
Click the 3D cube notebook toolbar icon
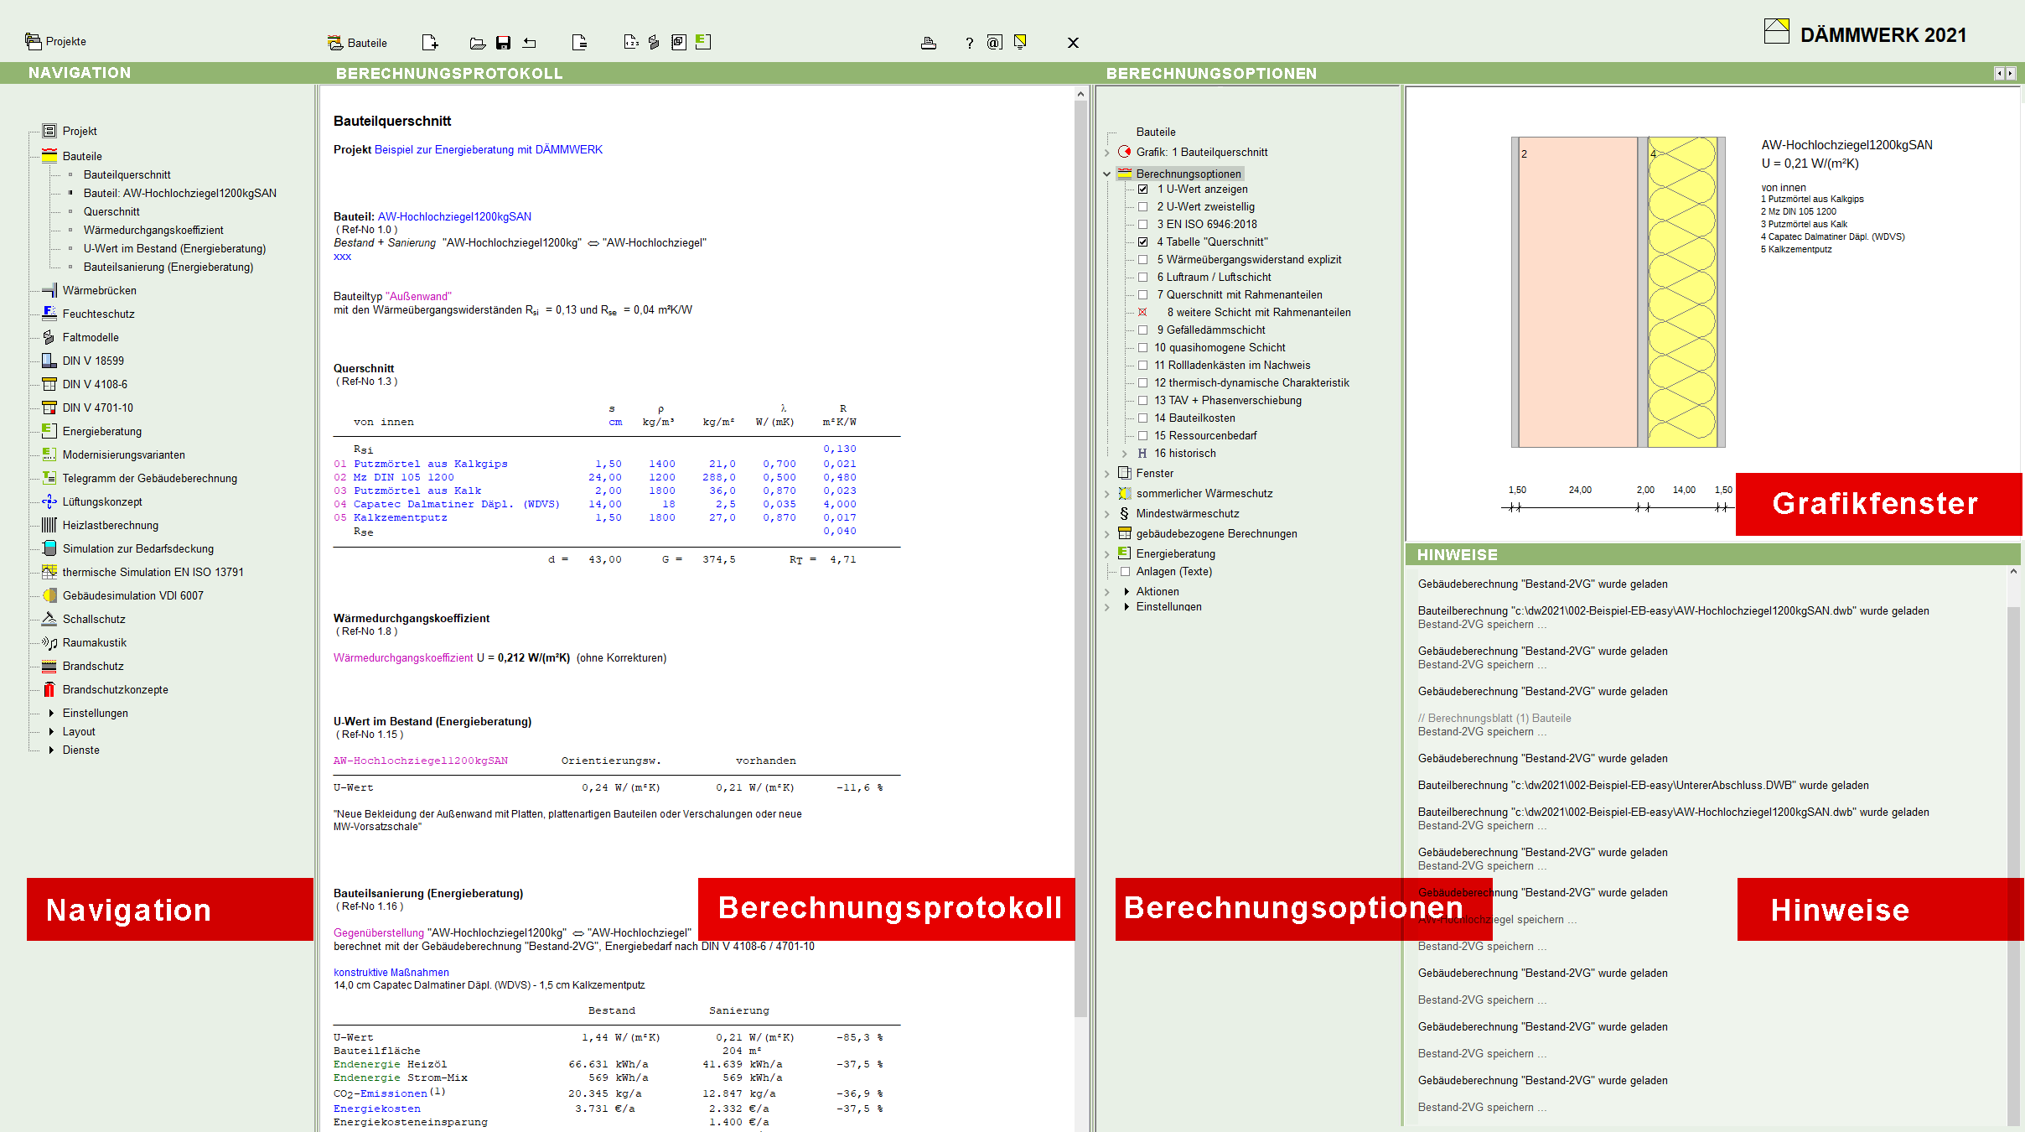(679, 42)
